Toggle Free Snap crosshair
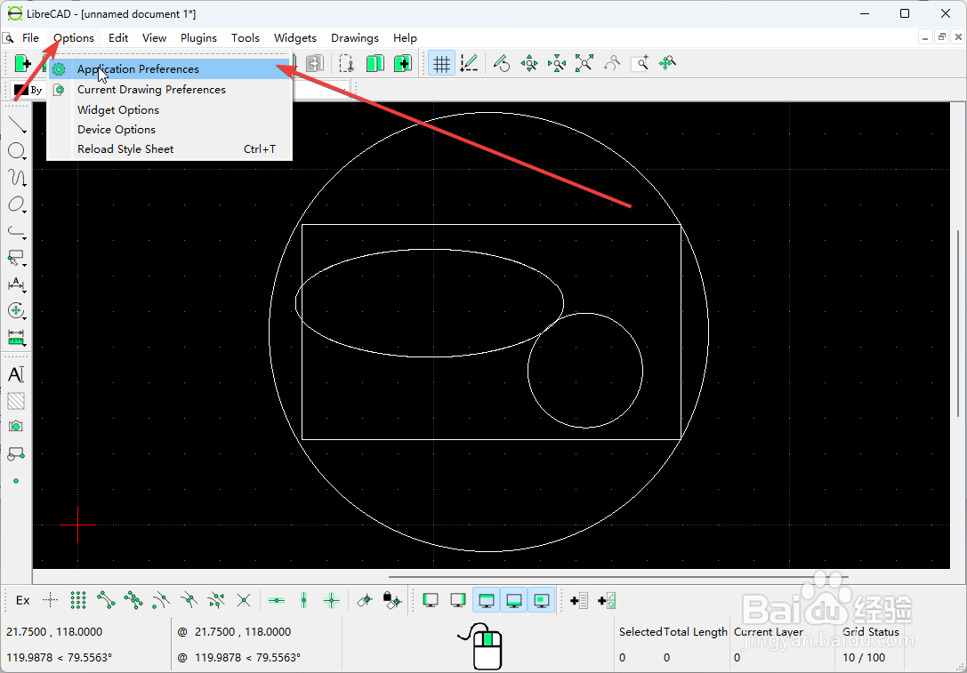The height and width of the screenshot is (673, 967). (51, 600)
